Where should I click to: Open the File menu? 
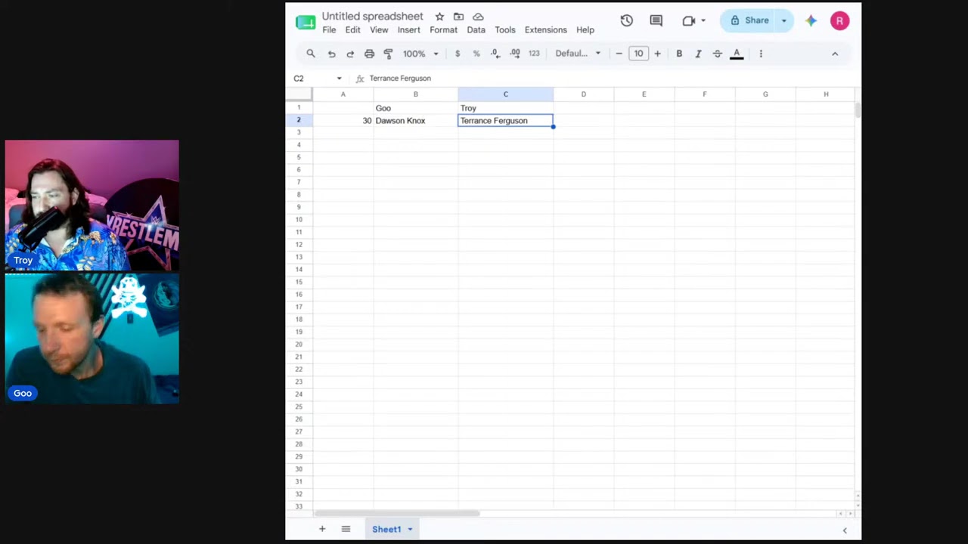(x=329, y=30)
